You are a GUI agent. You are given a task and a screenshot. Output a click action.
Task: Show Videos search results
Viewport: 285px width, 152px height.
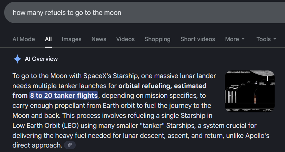[x=126, y=39]
